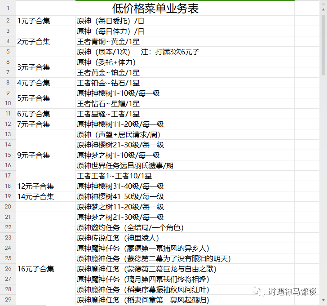Select row header 5

point(8,52)
